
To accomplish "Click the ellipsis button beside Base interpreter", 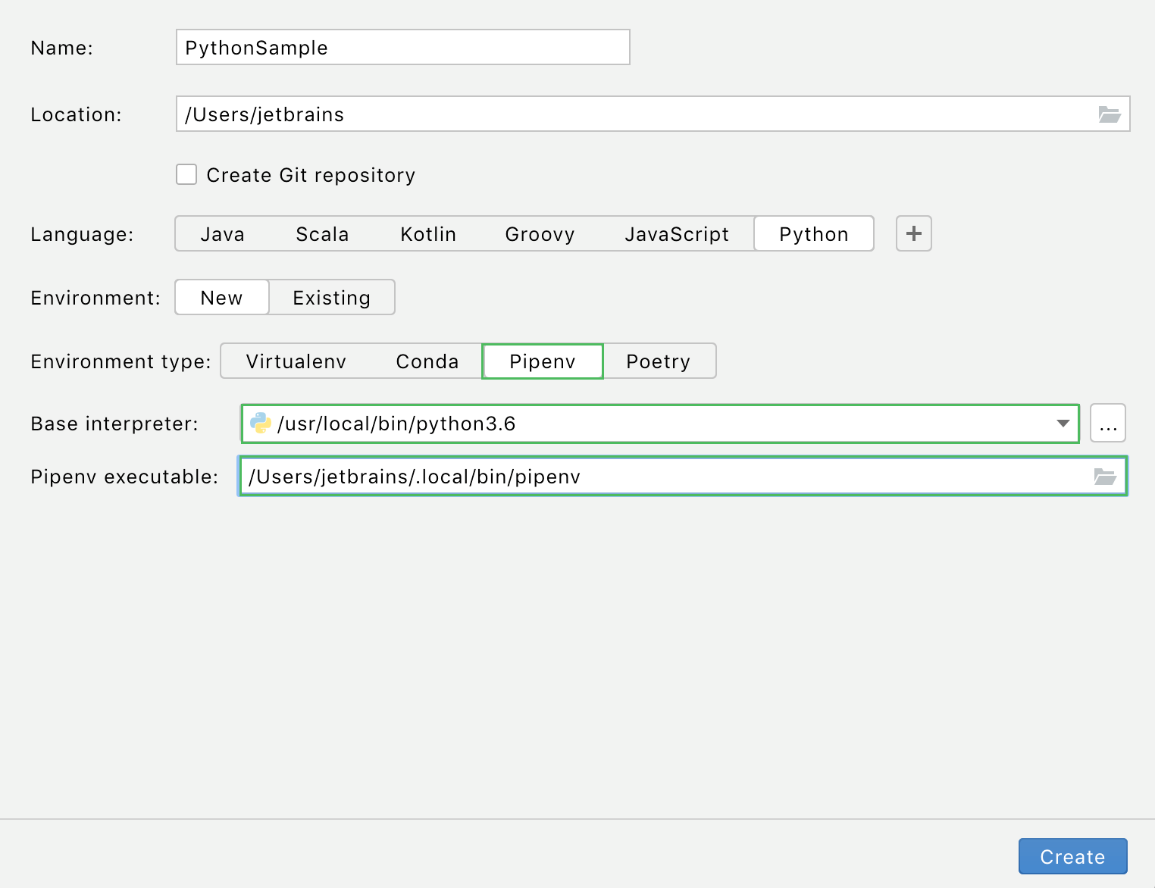I will [x=1108, y=423].
